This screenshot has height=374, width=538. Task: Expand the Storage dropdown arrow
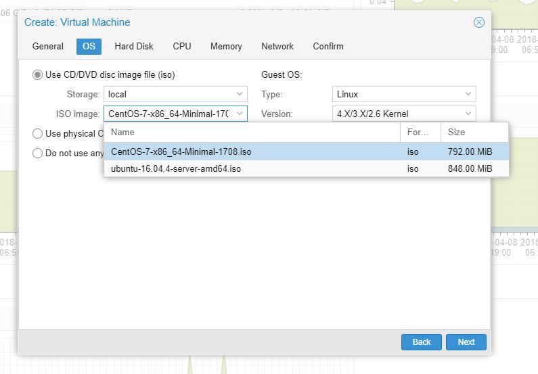tap(240, 94)
